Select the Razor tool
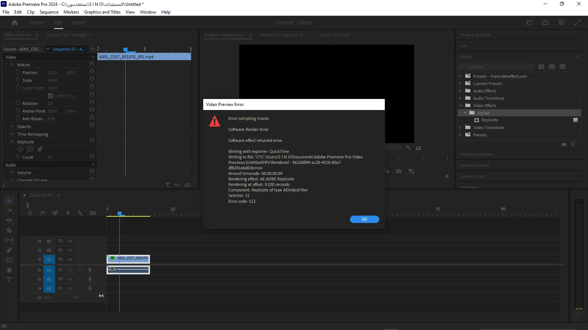The height and width of the screenshot is (330, 588). (9, 231)
